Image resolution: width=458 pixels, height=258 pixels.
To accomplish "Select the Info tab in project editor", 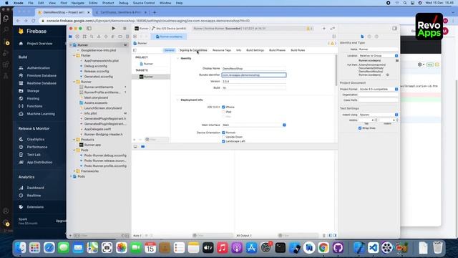I will pos(238,50).
